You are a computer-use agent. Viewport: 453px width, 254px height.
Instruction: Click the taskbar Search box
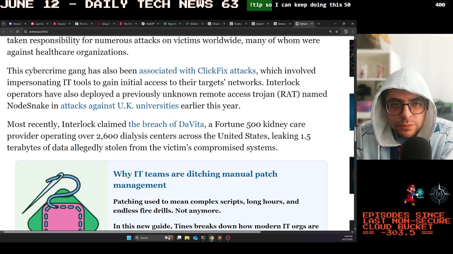tap(153, 238)
